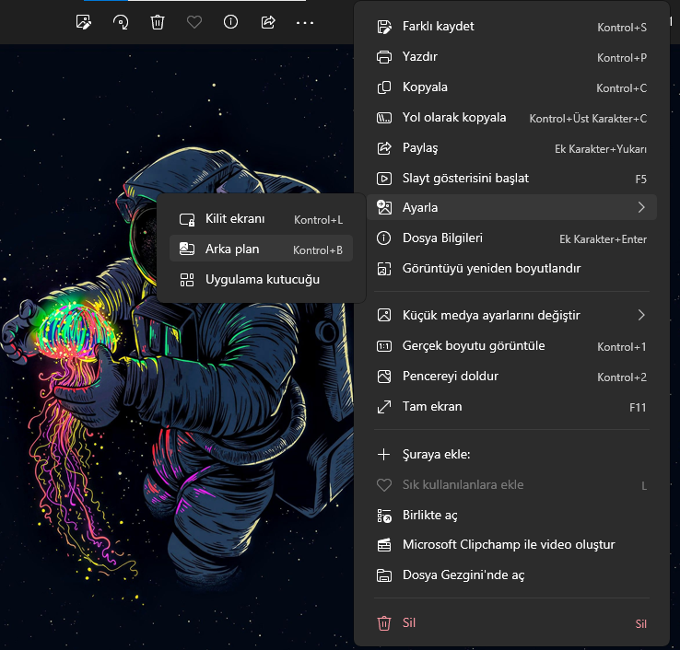Image resolution: width=680 pixels, height=650 pixels.
Task: Click the info icon beside Dosya Bilgileri
Action: tap(384, 238)
